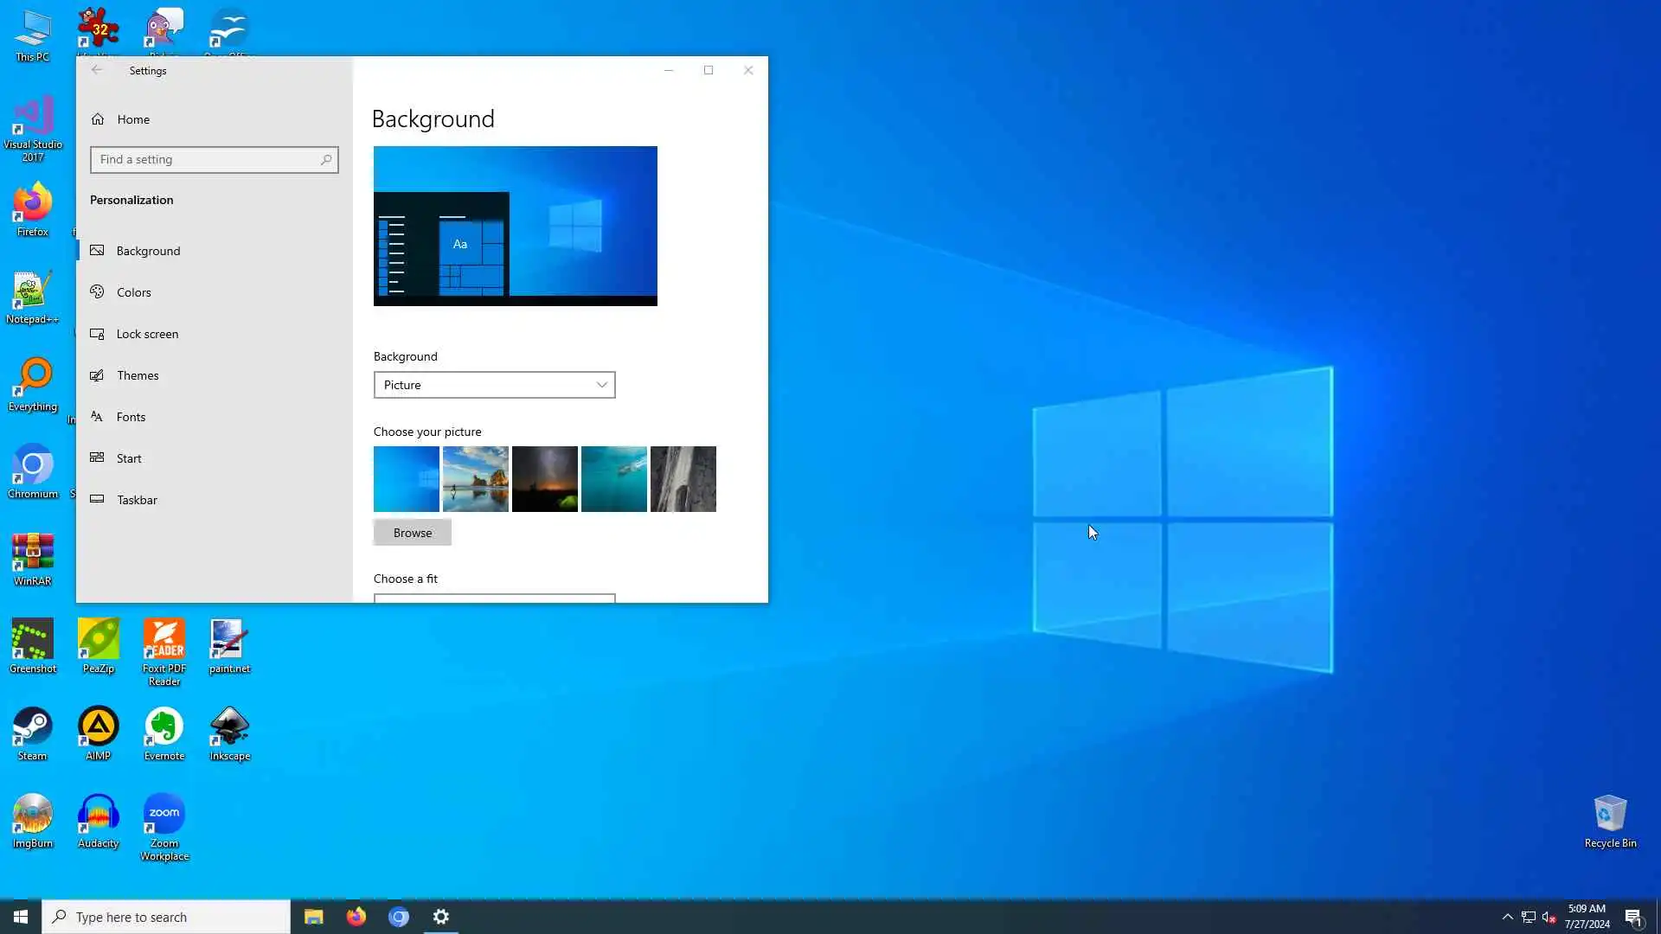Open the Home settings page
Image resolution: width=1661 pixels, height=934 pixels.
click(132, 119)
